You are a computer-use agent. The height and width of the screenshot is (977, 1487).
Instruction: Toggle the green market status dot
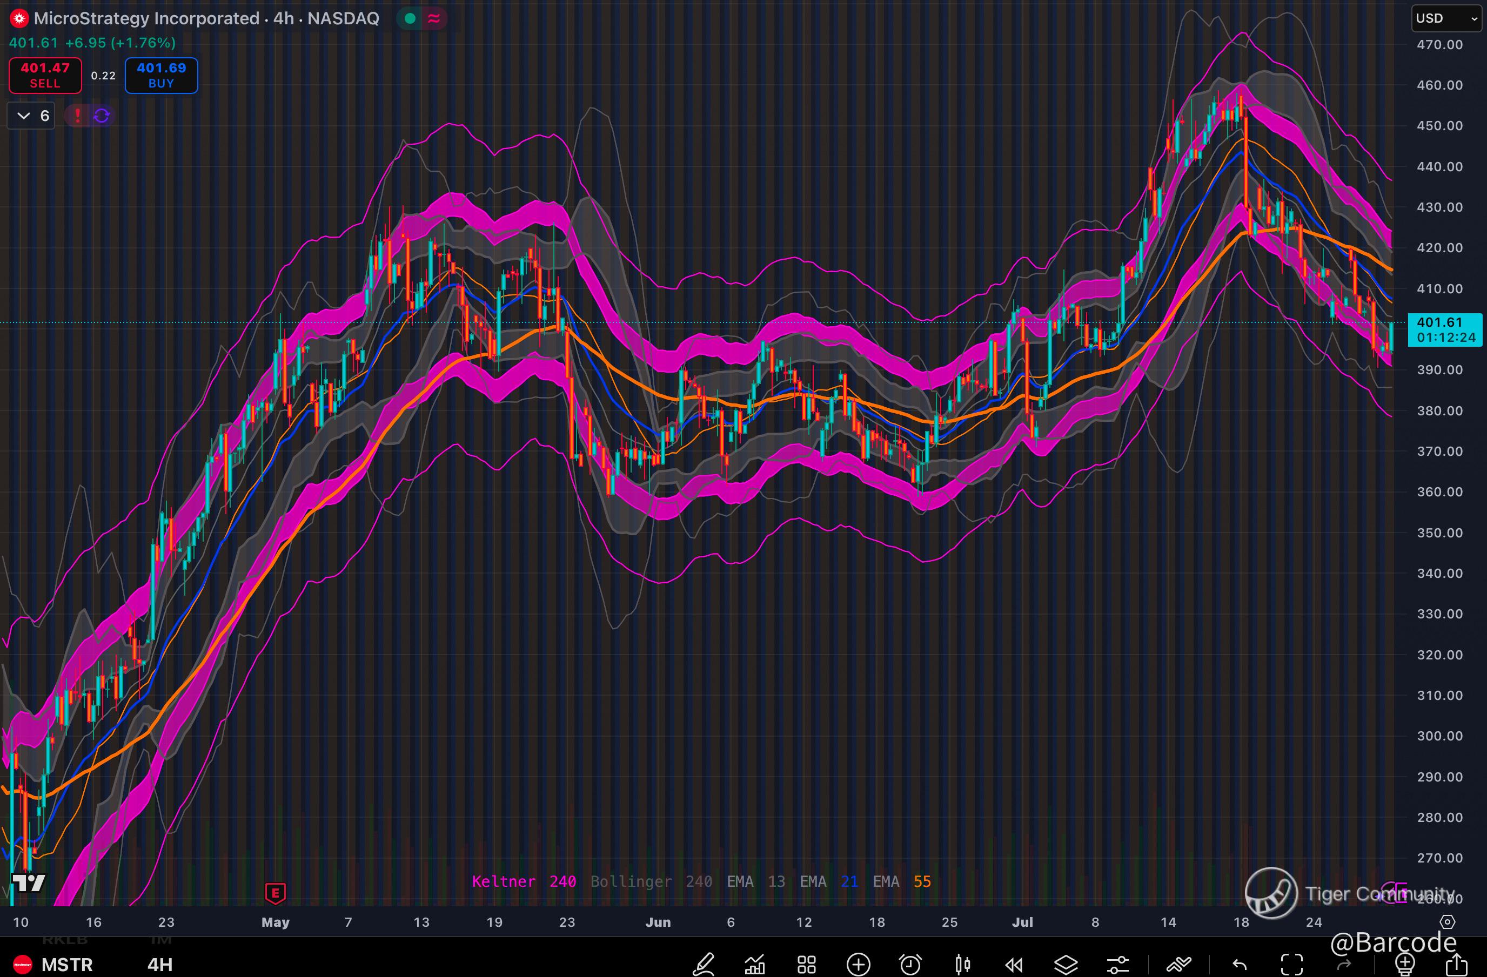click(x=410, y=19)
